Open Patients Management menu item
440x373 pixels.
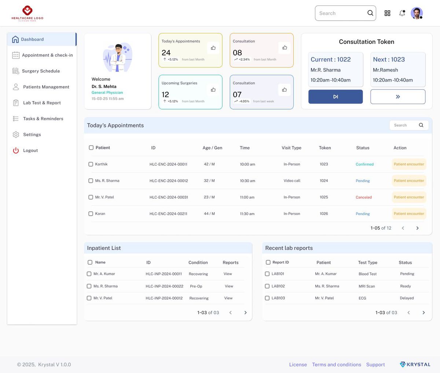point(42,87)
